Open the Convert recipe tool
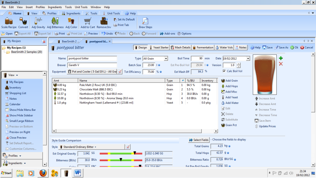Image resolution: width=316 pixels, height=178 pixels. (x=23, y=23)
